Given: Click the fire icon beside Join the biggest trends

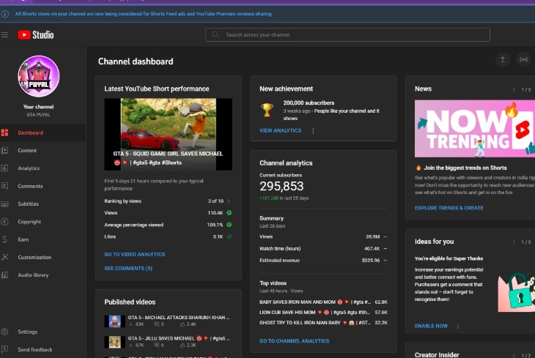Looking at the screenshot, I should (418, 168).
